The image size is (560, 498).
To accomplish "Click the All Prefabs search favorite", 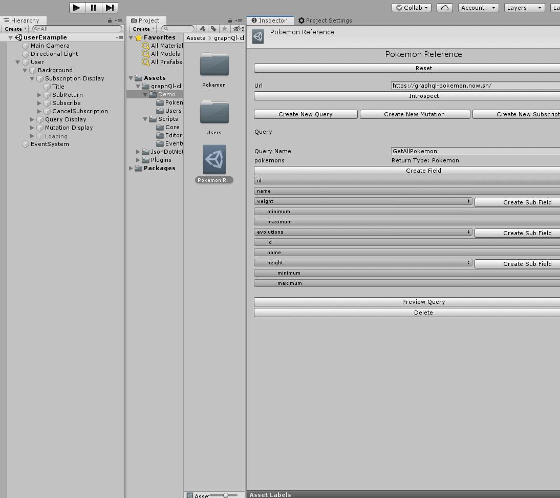I will click(162, 62).
